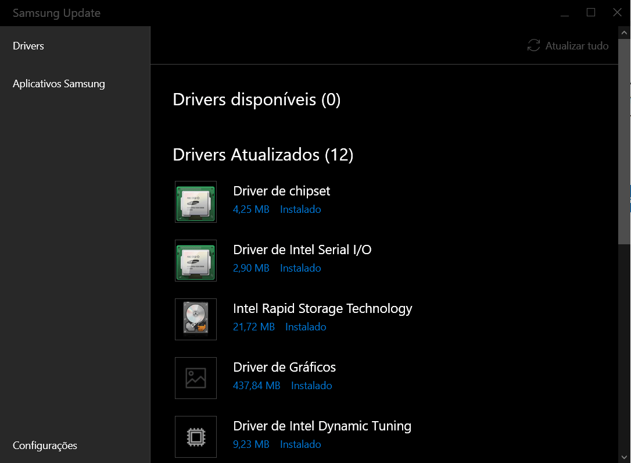The image size is (631, 463).
Task: Select the Intel Dynamic Tuning processor icon
Action: (x=196, y=437)
